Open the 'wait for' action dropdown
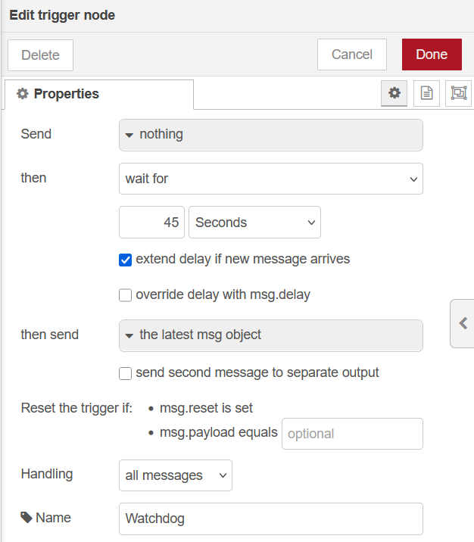The image size is (474, 542). pos(270,179)
